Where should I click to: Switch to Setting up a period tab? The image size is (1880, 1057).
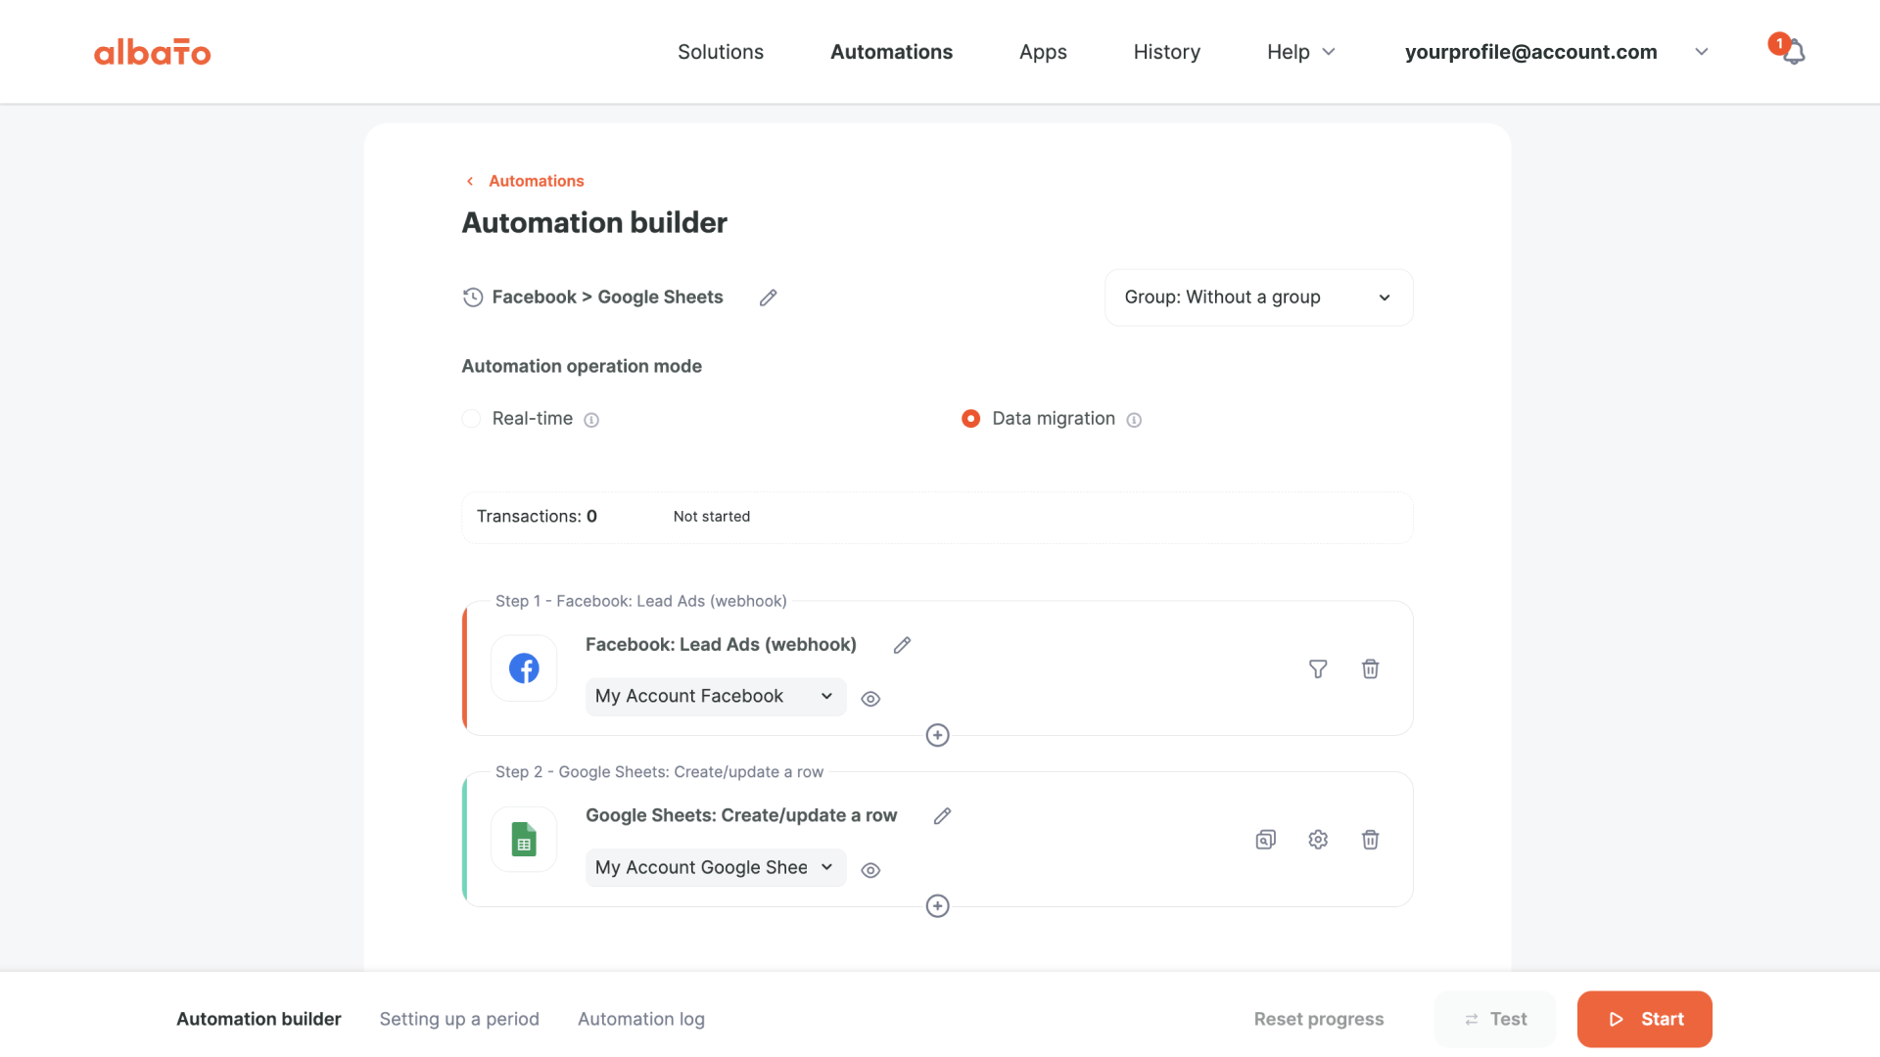pyautogui.click(x=459, y=1019)
